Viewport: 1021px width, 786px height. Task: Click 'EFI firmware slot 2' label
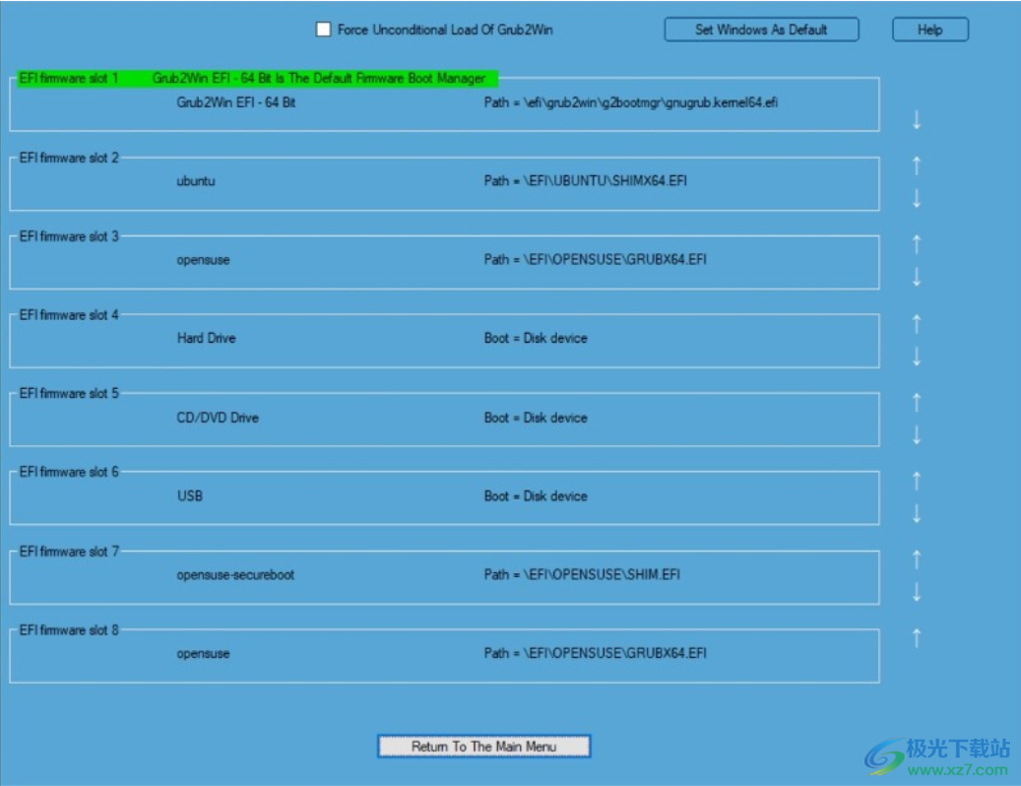coord(69,158)
